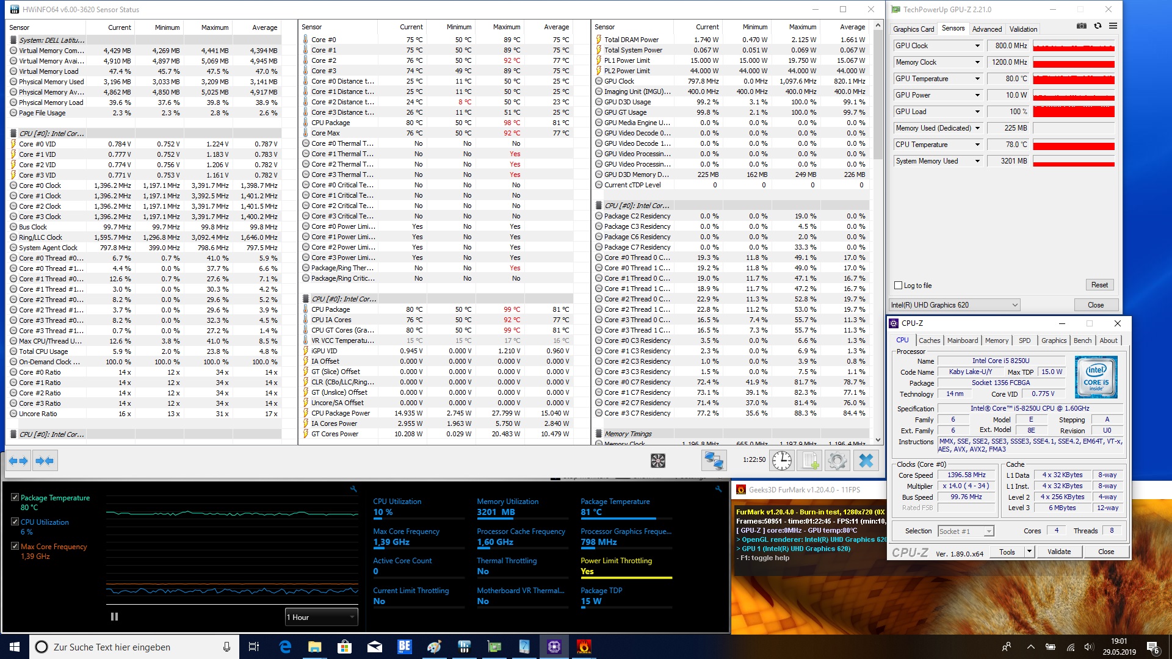Open CPU-Z About tab

1109,340
